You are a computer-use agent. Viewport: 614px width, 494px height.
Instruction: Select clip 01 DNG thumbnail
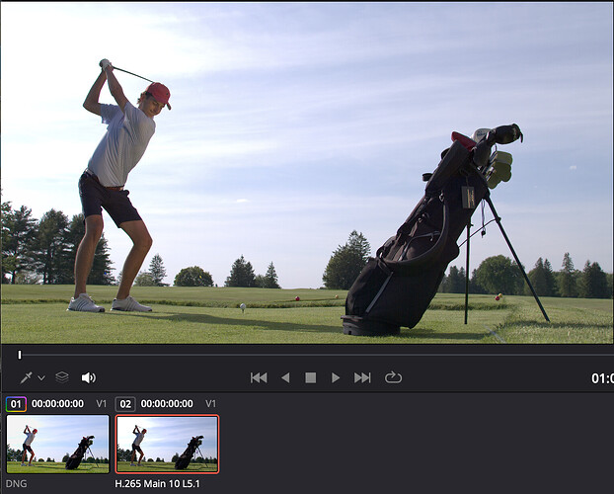[x=58, y=445]
